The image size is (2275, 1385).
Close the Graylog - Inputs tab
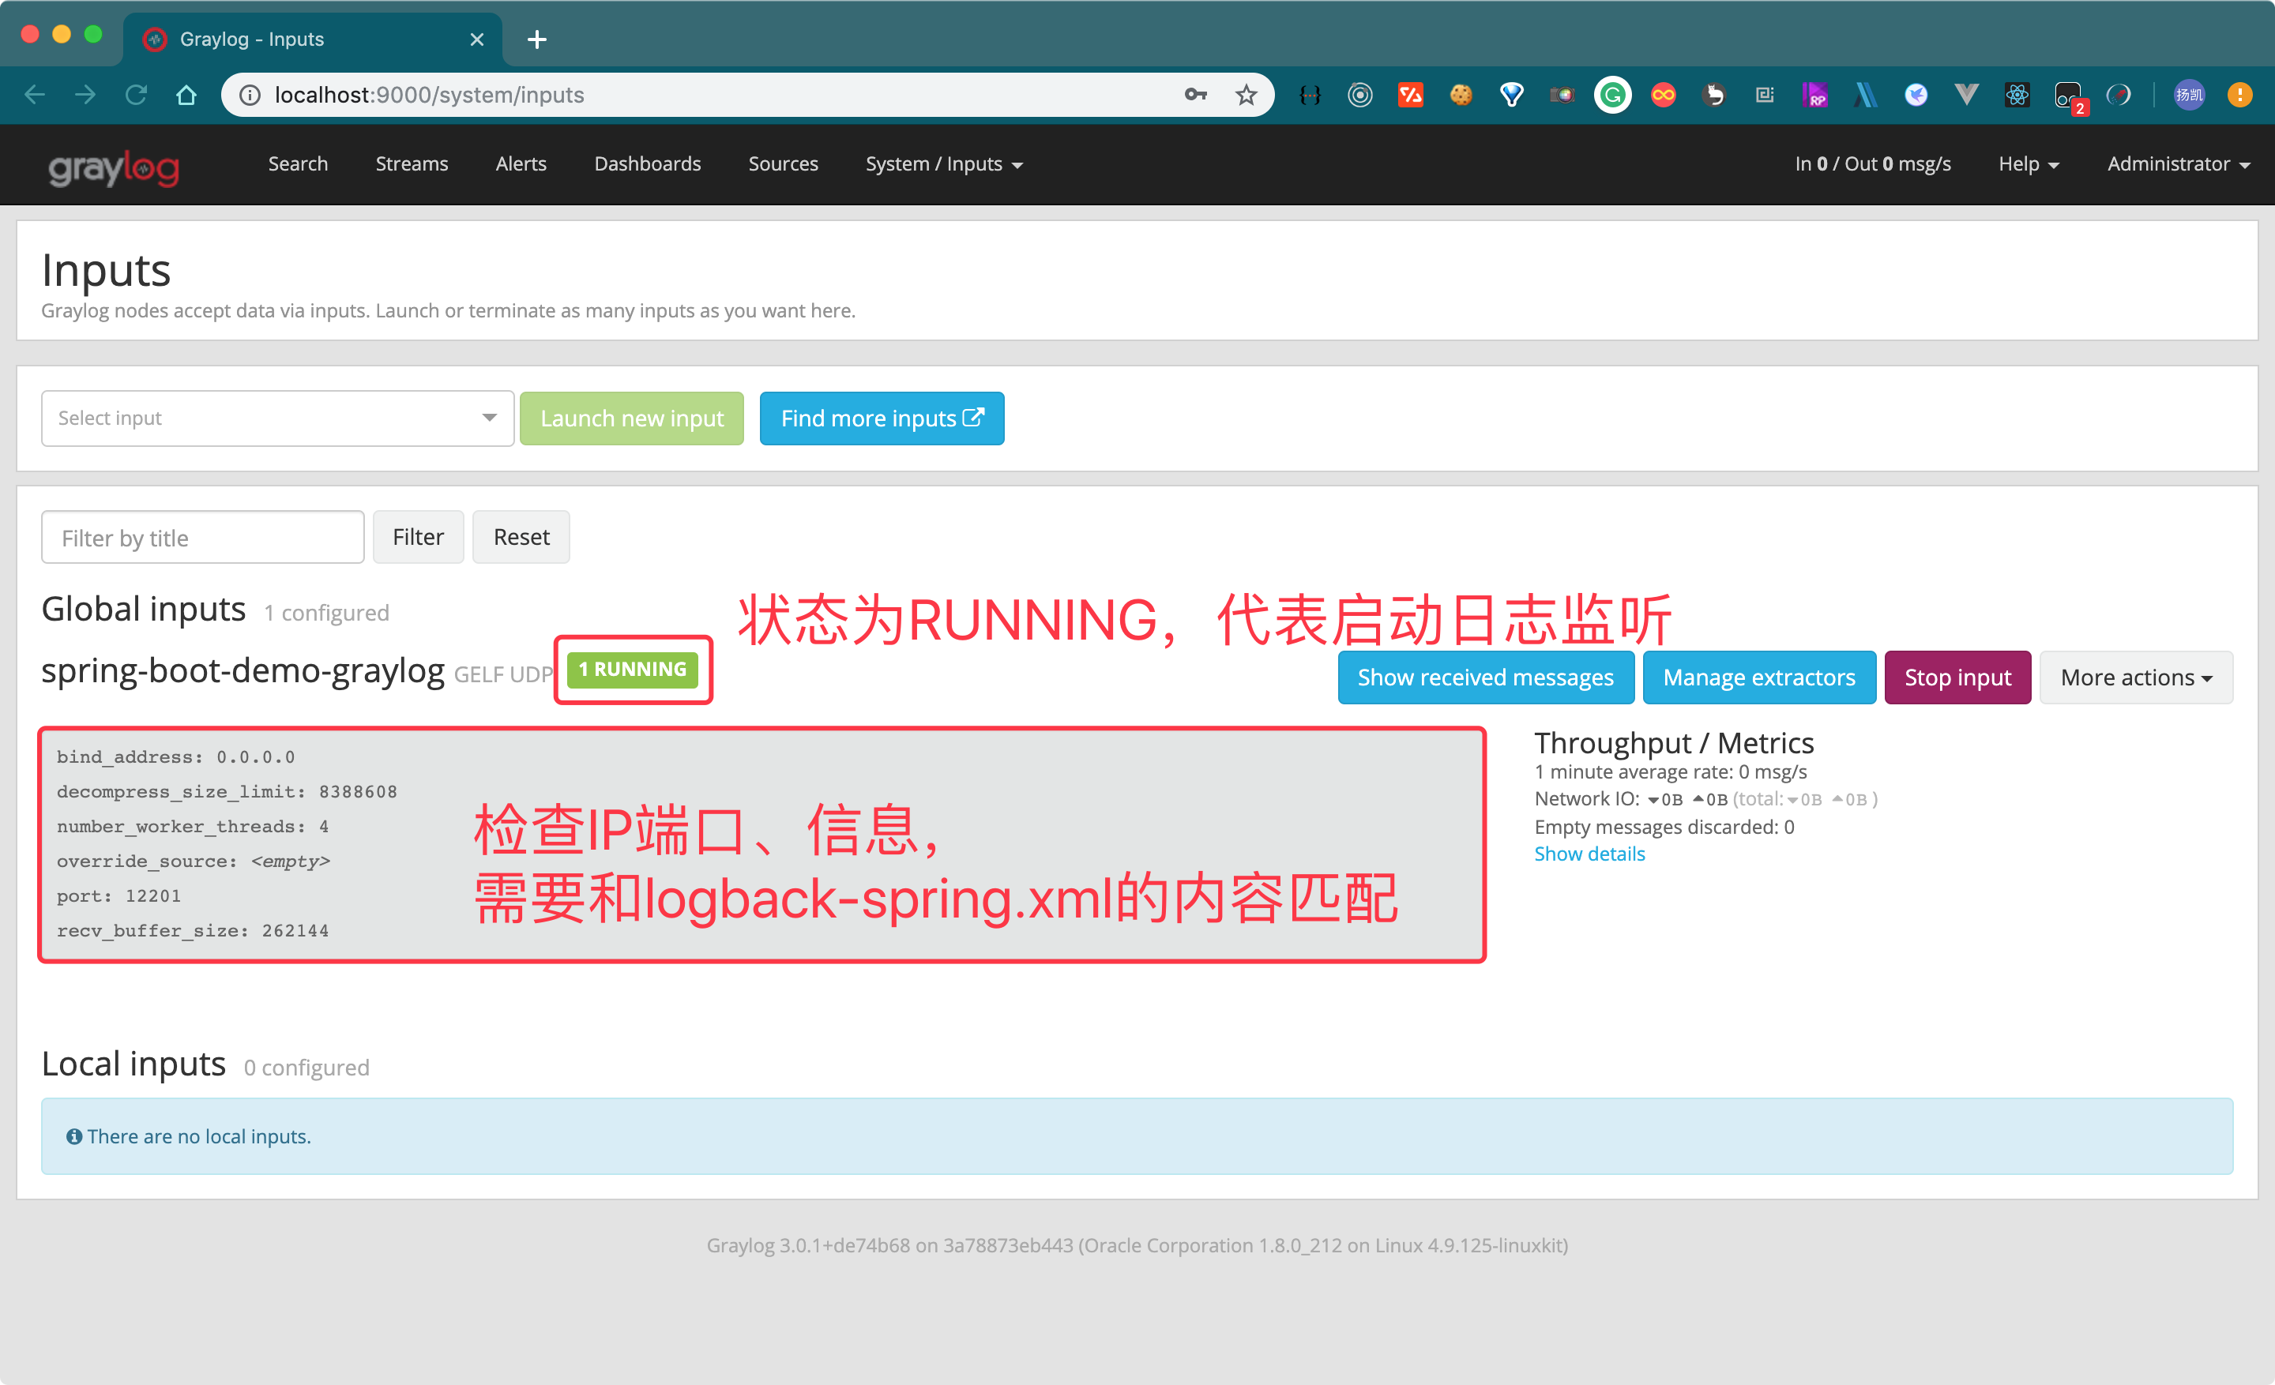tap(476, 39)
